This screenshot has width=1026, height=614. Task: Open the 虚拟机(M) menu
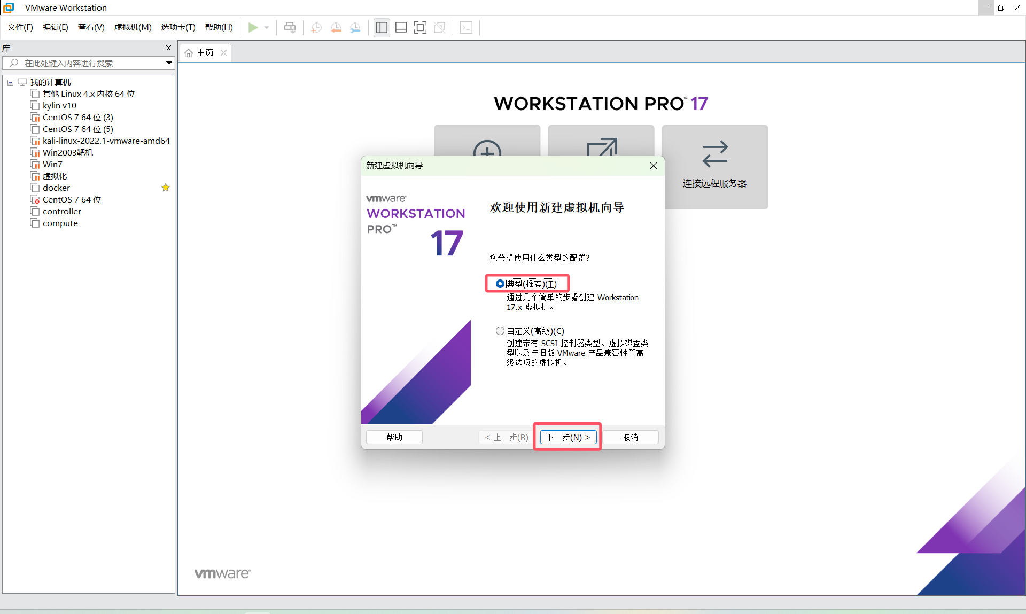pyautogui.click(x=133, y=27)
